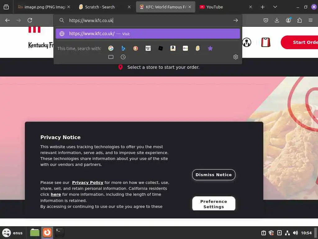The width and height of the screenshot is (318, 239).
Task: Click the 'here' California residents link
Action: point(56,194)
